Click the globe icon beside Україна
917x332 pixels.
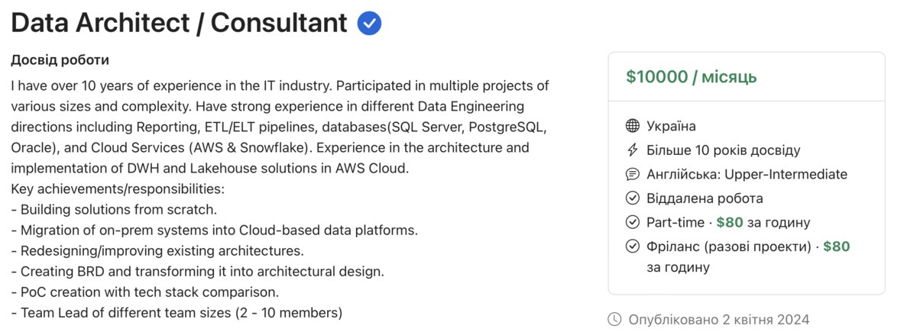(x=632, y=126)
